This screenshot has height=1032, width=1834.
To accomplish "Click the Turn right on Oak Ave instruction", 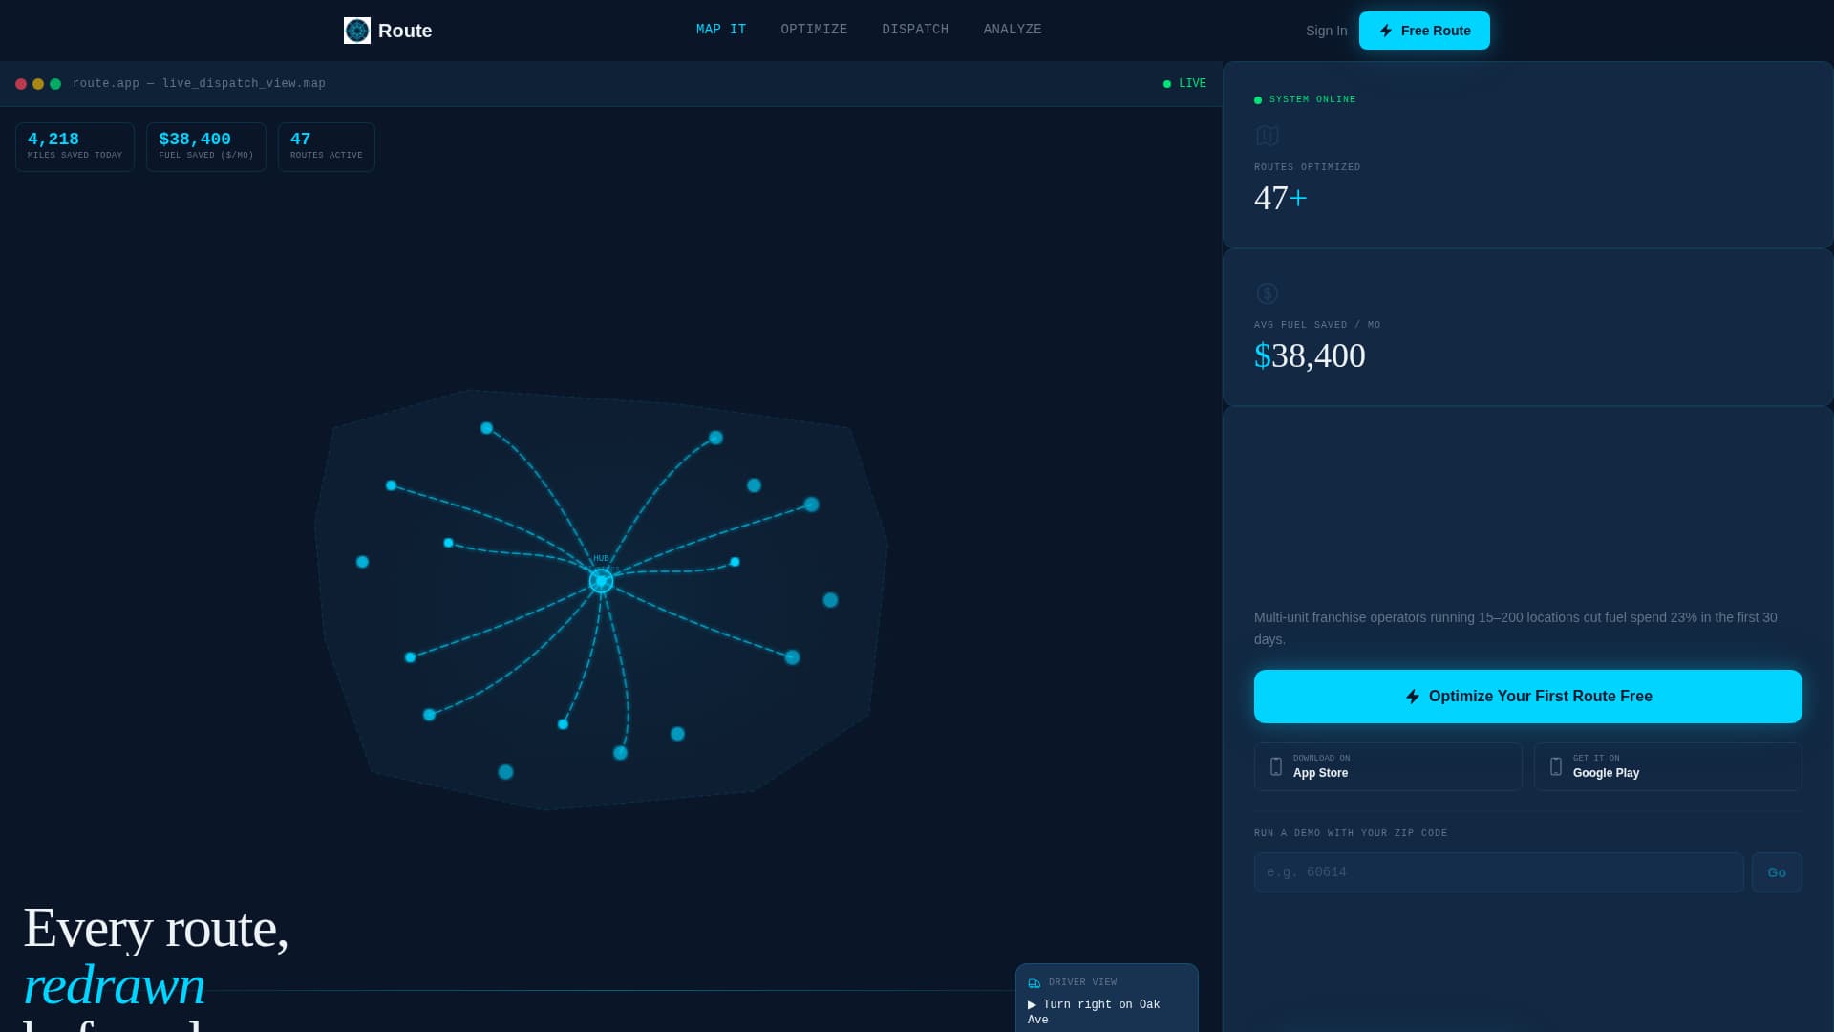I will [1094, 1012].
